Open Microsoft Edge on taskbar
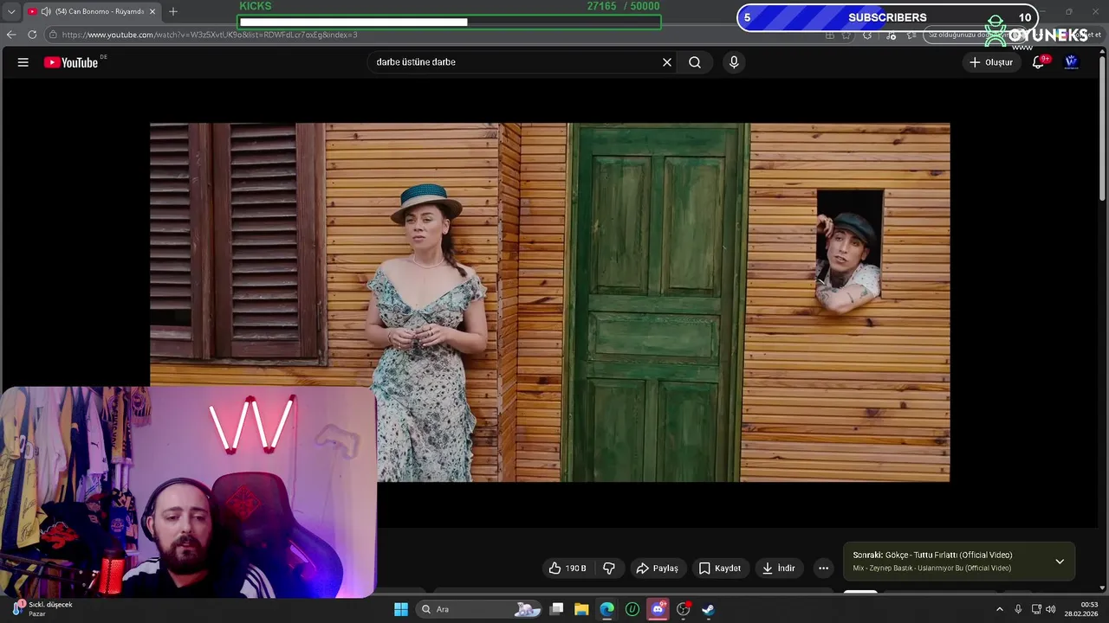The image size is (1109, 623). coord(607,609)
